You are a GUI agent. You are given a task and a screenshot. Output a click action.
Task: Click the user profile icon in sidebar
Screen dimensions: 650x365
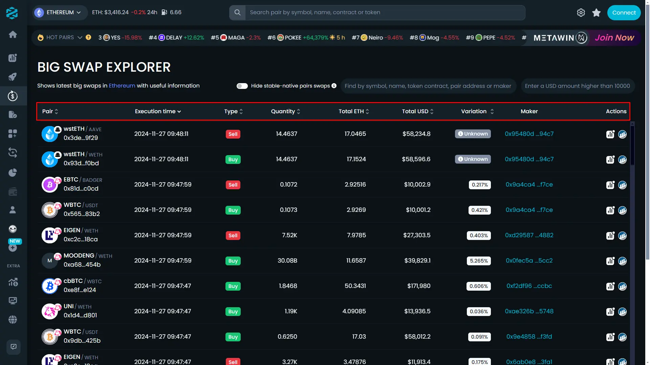pyautogui.click(x=12, y=210)
